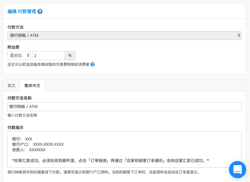
Task: Click the 收款人: XXXXXXX line
Action: [x=29, y=150]
